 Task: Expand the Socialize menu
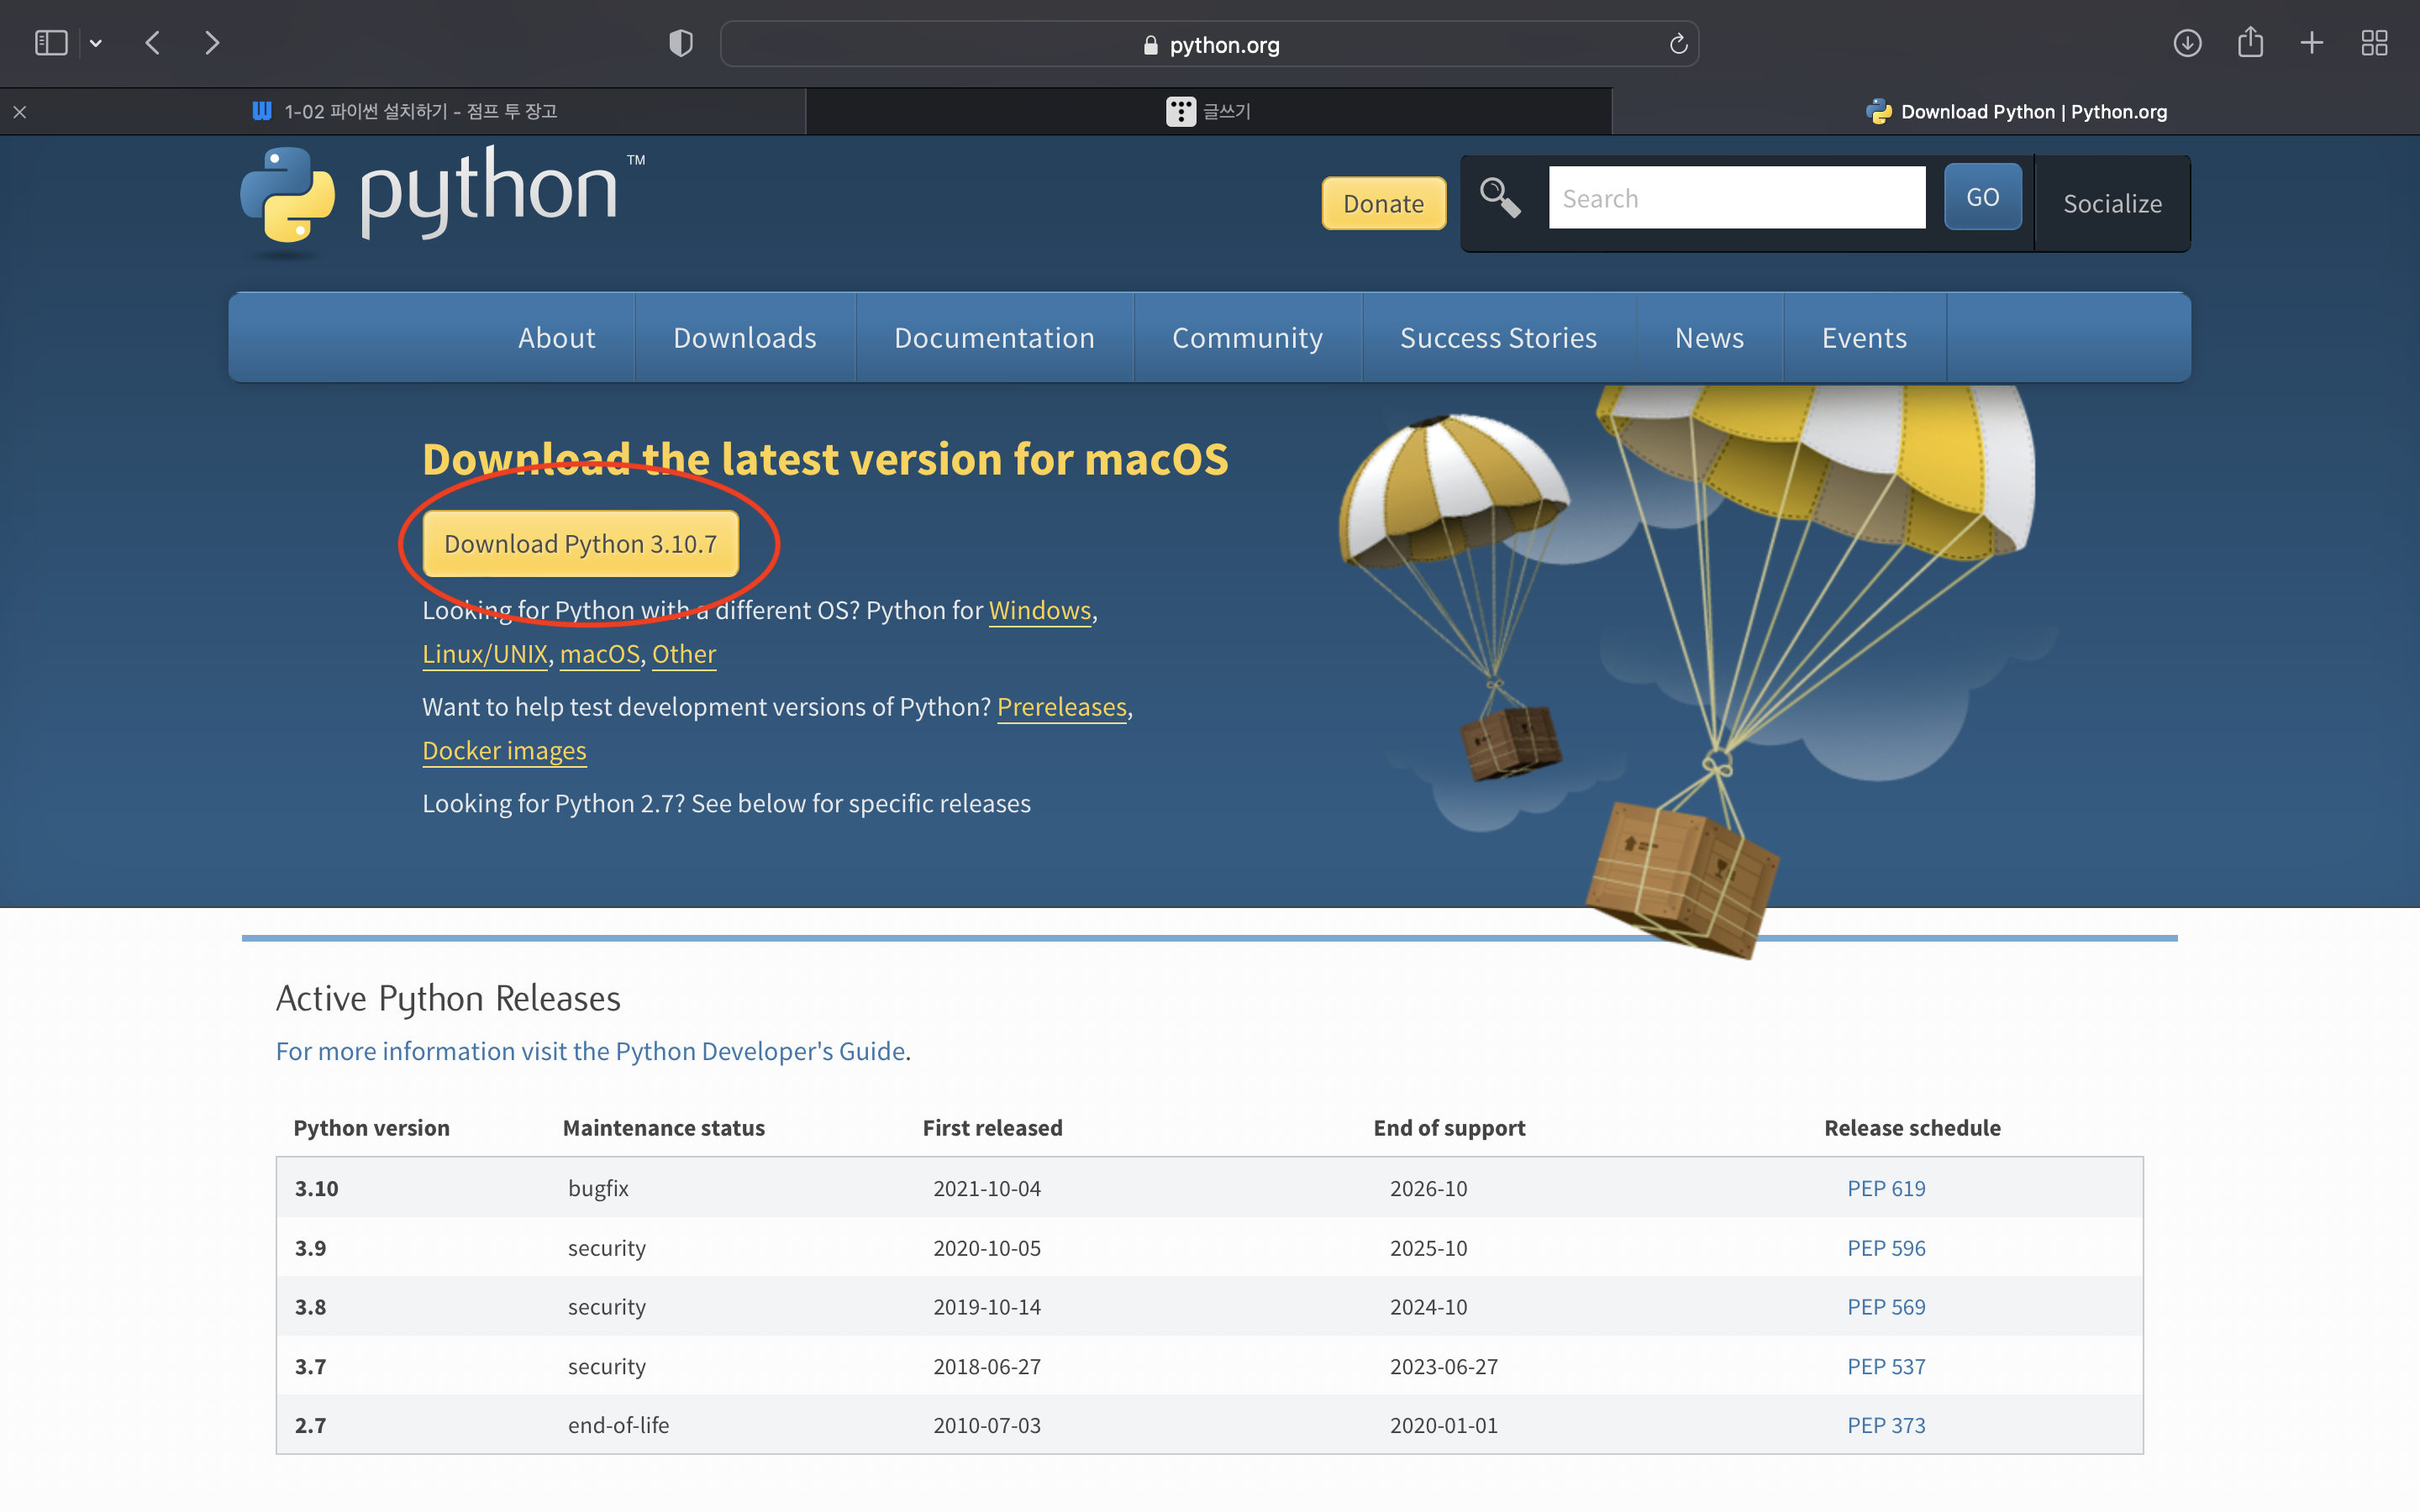tap(2112, 203)
